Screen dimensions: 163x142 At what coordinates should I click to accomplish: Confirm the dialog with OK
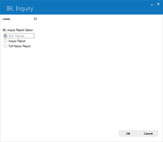tap(128, 133)
